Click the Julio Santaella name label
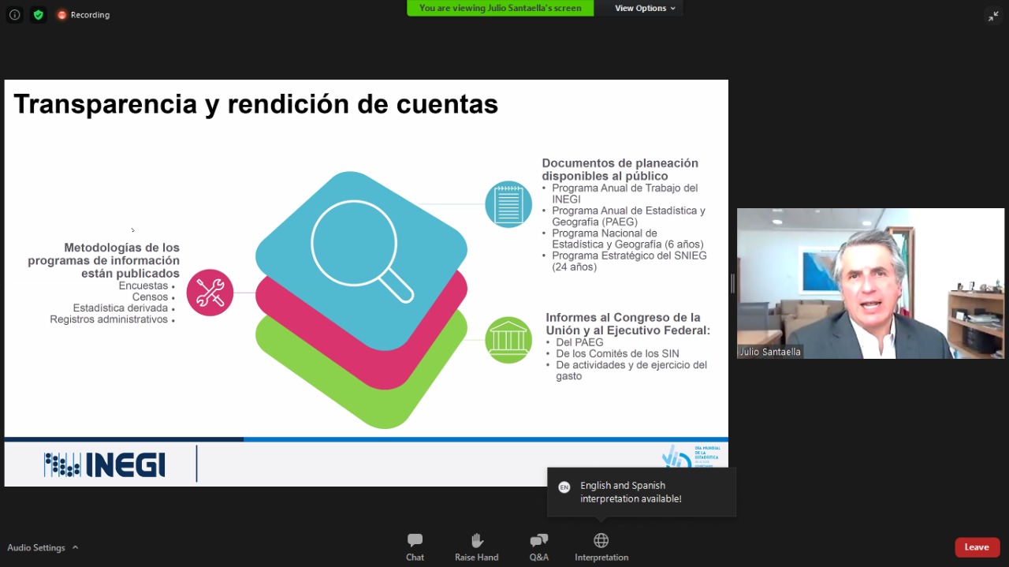 [770, 352]
